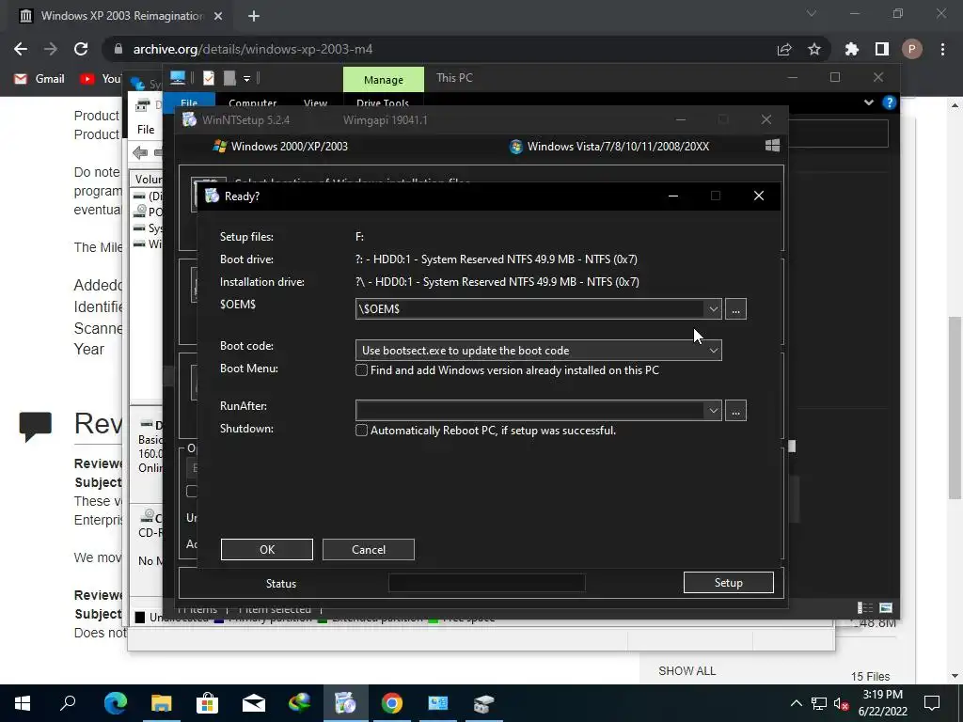Click the RunAfter text field
Viewport: 963px width, 722px height.
click(530, 410)
